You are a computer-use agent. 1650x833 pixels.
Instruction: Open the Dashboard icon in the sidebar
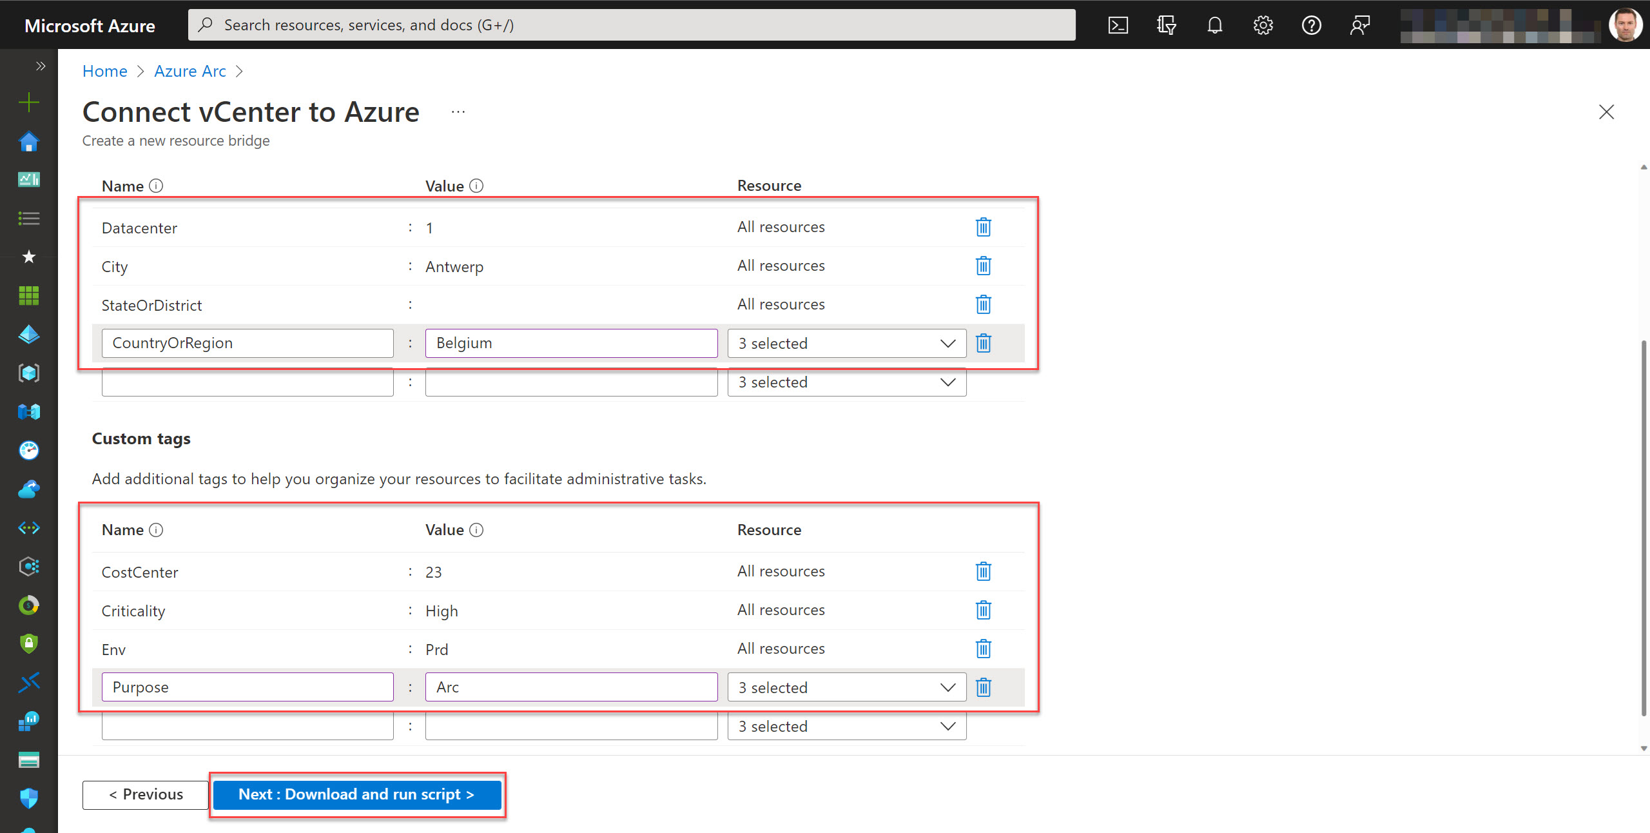coord(28,179)
